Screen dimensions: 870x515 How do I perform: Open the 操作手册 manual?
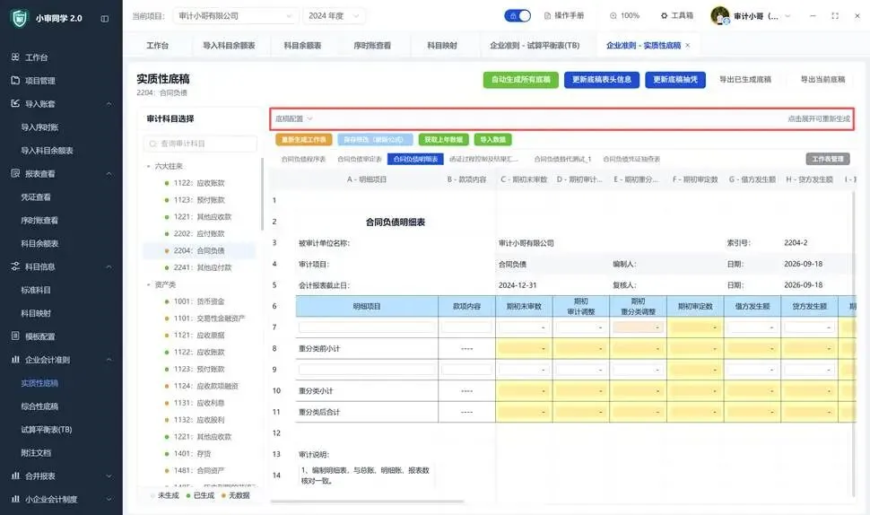pos(564,15)
